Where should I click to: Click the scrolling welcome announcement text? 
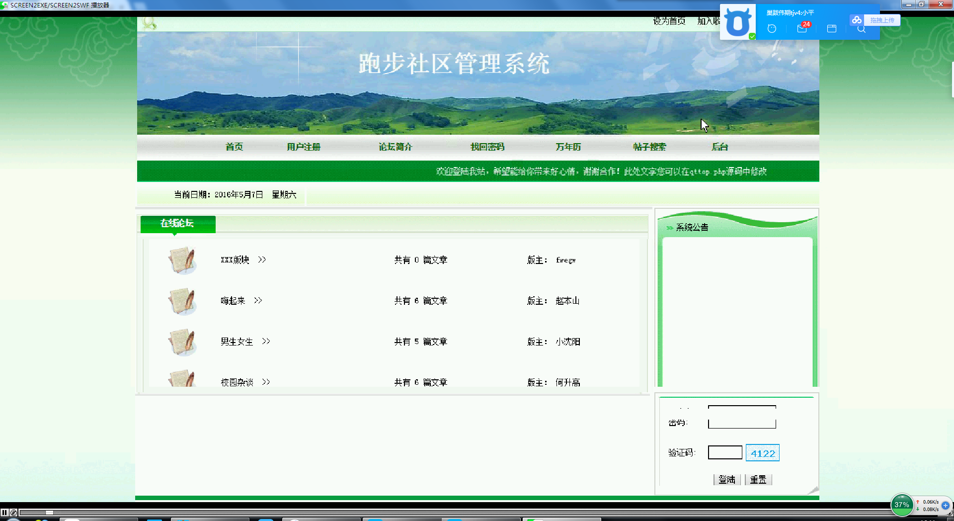[601, 172]
